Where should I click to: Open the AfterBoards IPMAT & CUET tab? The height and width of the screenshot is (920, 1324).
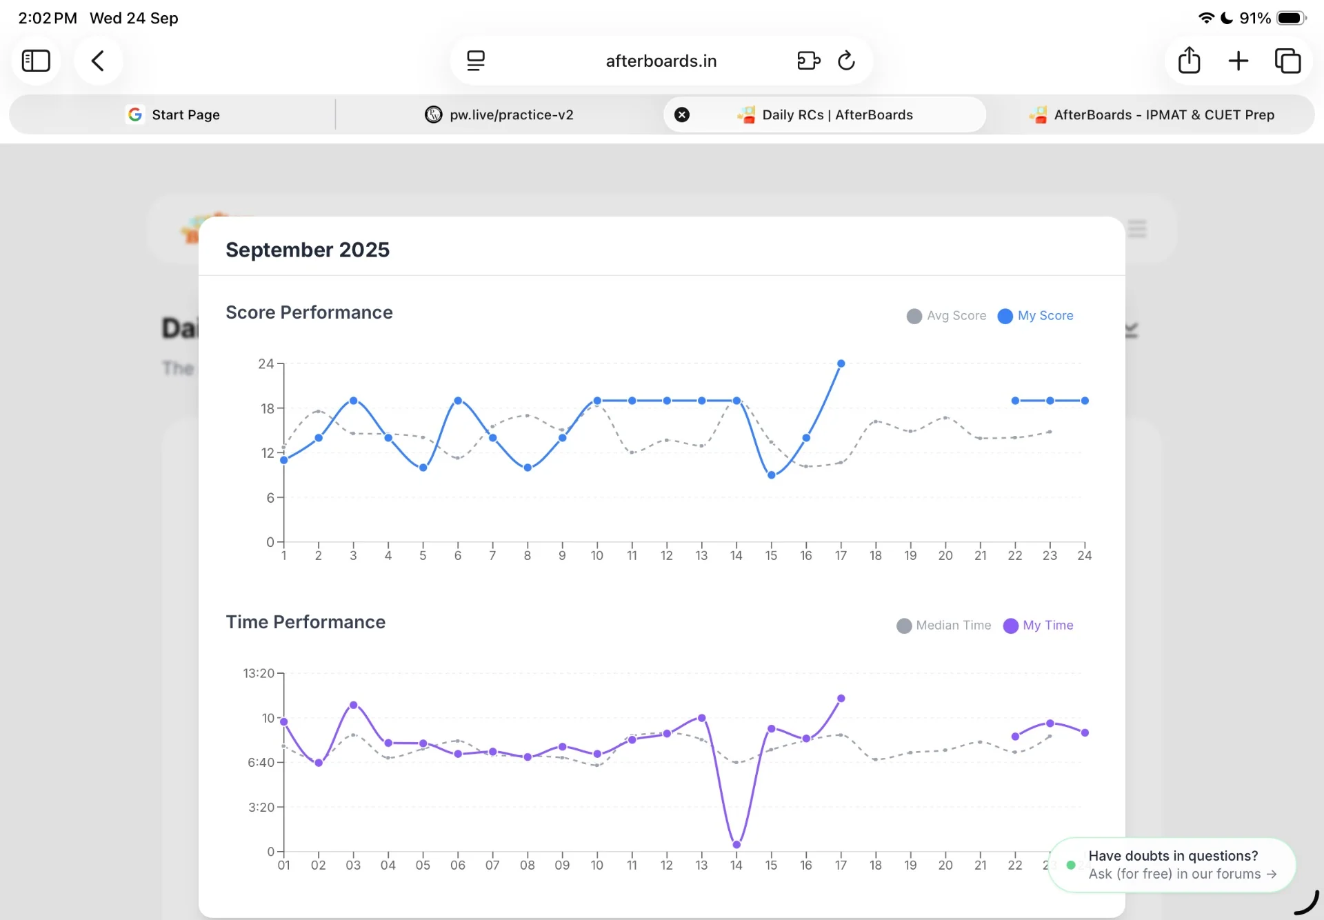[x=1151, y=114]
